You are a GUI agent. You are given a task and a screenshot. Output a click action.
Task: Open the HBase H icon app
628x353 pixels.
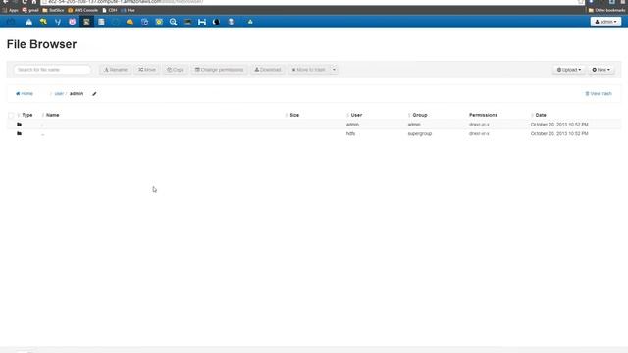pyautogui.click(x=202, y=22)
